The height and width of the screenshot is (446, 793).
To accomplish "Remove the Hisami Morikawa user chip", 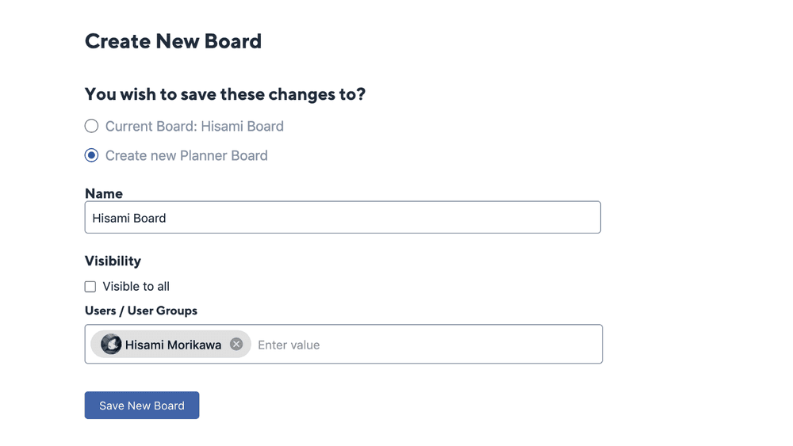I will tap(236, 344).
